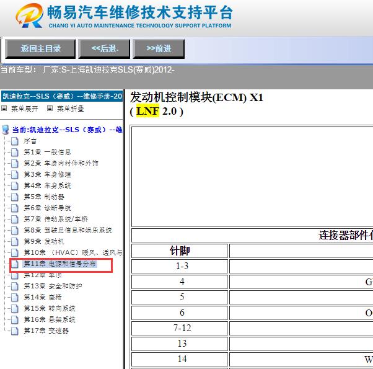Click the empty connector image cell
This screenshot has height=369, width=373.
click(252, 177)
